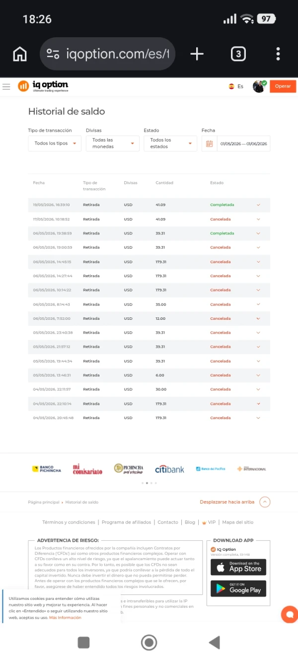
Task: Click the Operar button
Action: [x=283, y=86]
